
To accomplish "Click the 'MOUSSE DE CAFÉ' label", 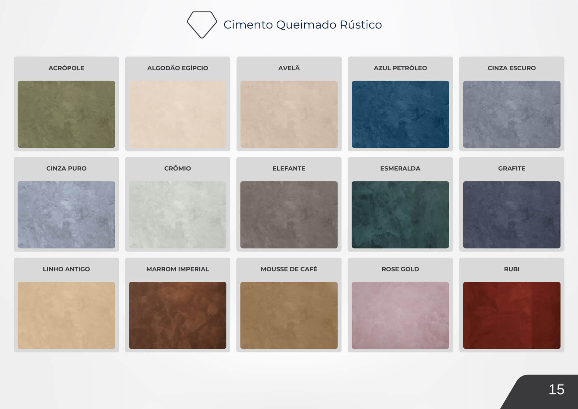I will (x=289, y=269).
